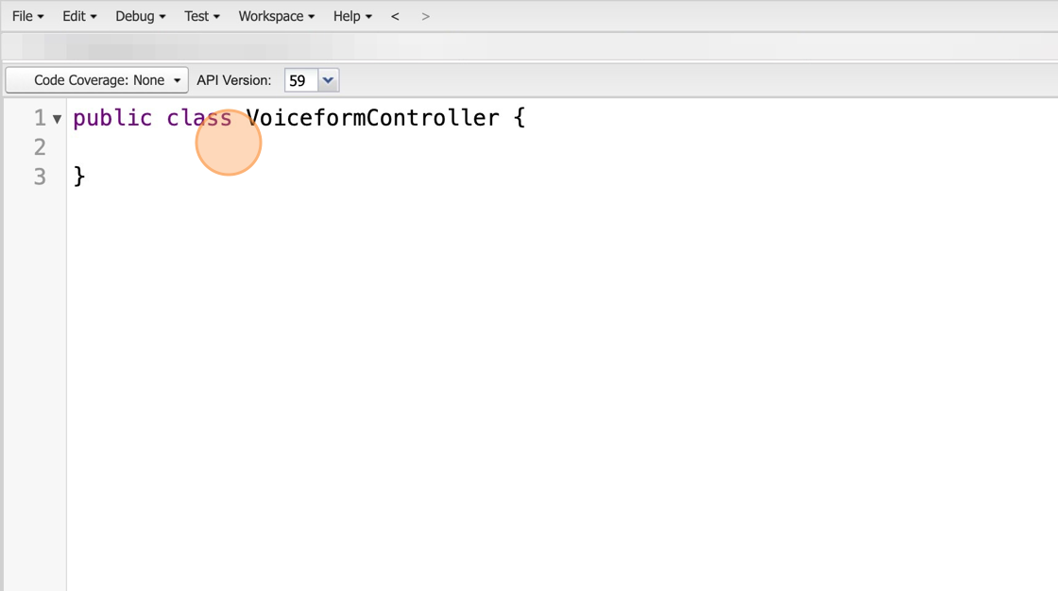Open the Test menu

point(202,16)
